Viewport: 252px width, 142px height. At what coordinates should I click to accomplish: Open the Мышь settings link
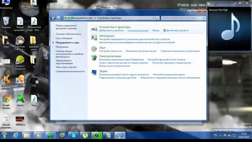tap(156, 30)
